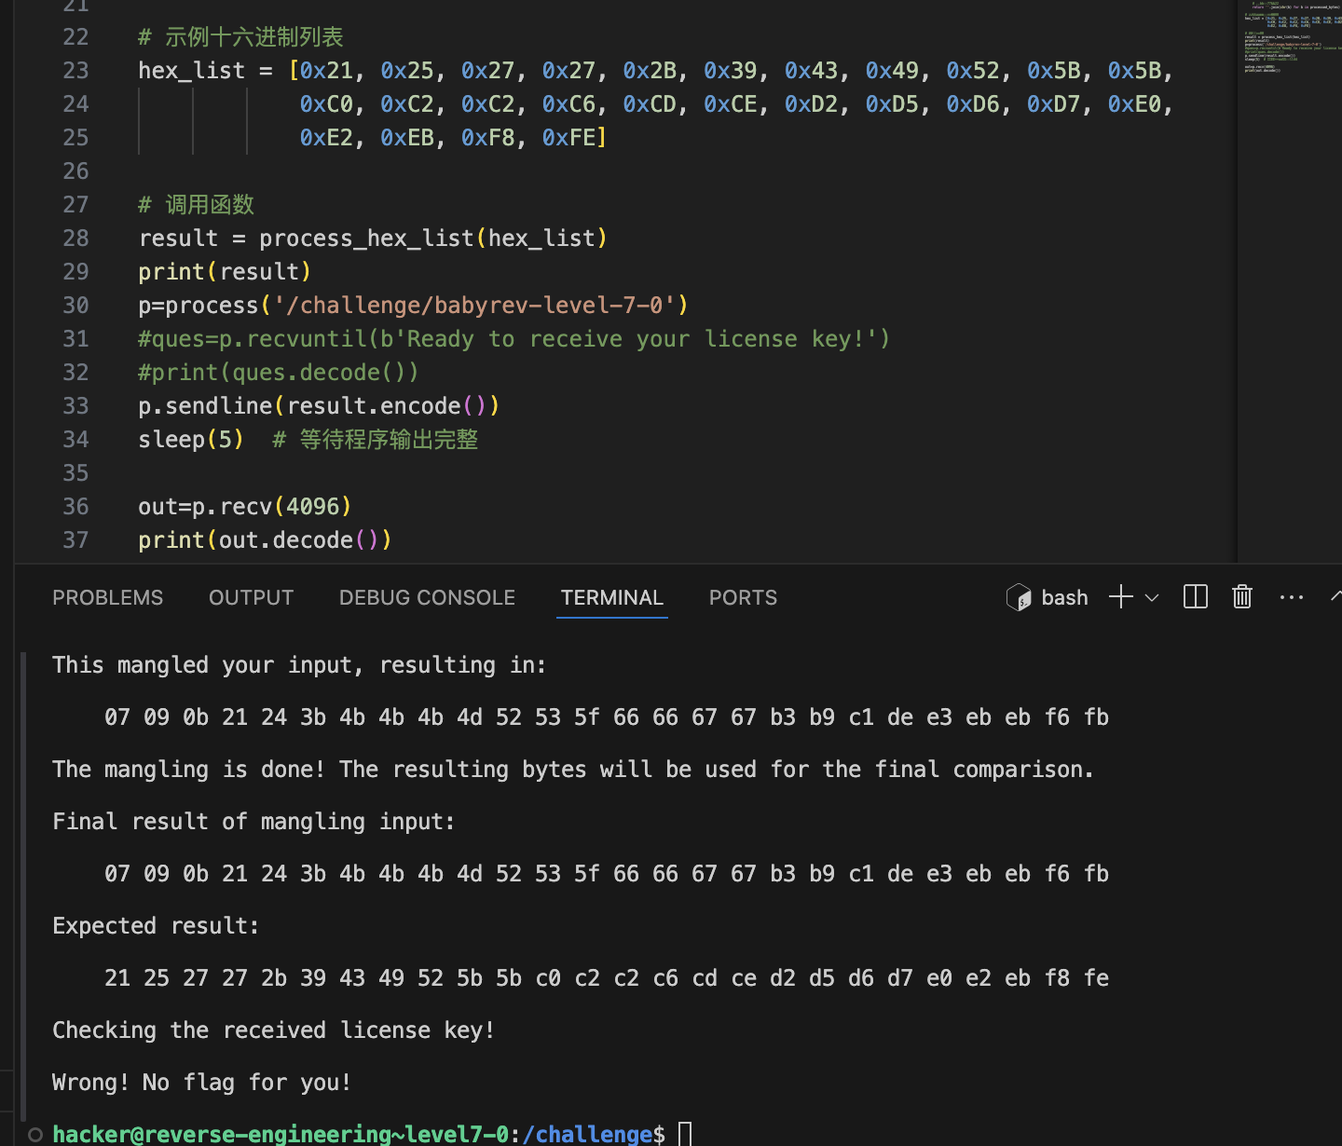Open the panel's more actions ellipsis
The width and height of the screenshot is (1342, 1146).
[x=1291, y=597]
